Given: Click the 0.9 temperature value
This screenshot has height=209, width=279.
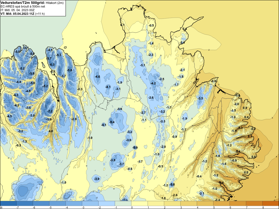Looking at the screenshot, I should click(x=245, y=108).
